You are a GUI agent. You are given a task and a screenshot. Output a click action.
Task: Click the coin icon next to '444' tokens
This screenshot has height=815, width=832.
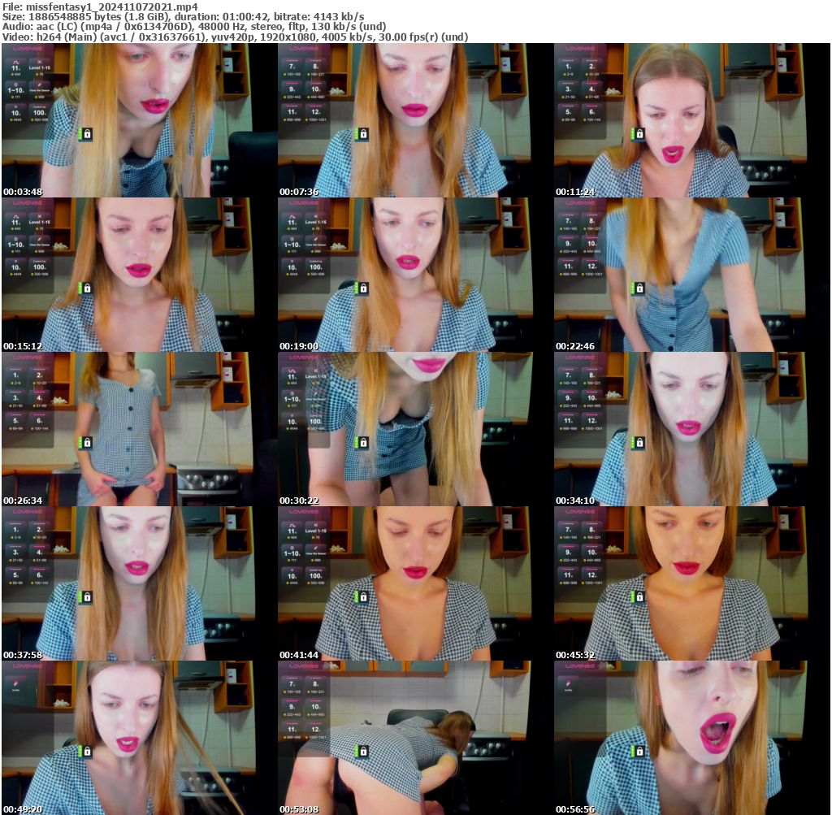[x=13, y=74]
